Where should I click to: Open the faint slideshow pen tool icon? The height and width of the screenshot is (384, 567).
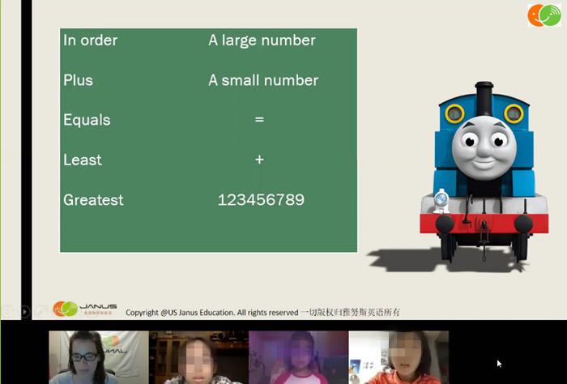(41, 311)
